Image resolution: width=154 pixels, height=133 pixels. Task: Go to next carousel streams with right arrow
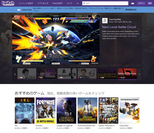click(x=139, y=74)
